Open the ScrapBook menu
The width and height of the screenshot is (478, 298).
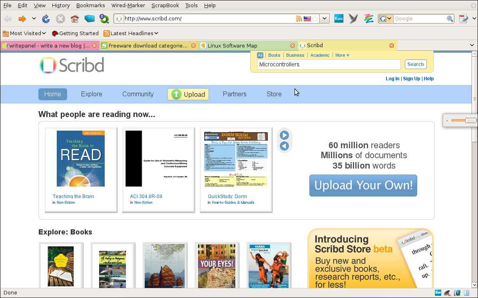pyautogui.click(x=165, y=5)
